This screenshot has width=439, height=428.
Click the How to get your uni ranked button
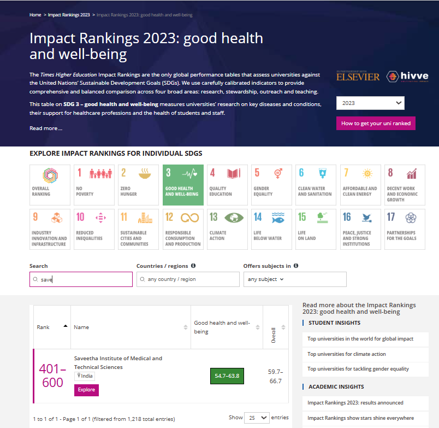click(376, 124)
